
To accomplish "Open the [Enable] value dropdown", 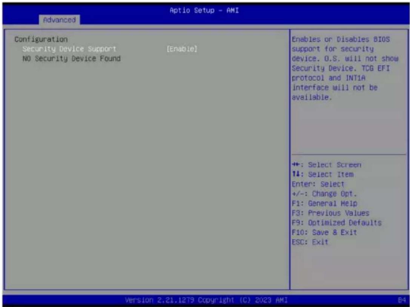I will 182,49.
